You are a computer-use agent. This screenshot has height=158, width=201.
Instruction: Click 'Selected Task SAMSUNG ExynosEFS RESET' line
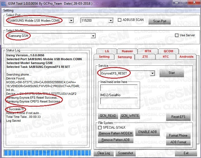pyautogui.click(x=38, y=67)
